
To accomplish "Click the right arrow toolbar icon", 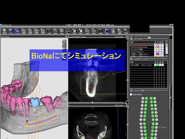I will 94,31.
